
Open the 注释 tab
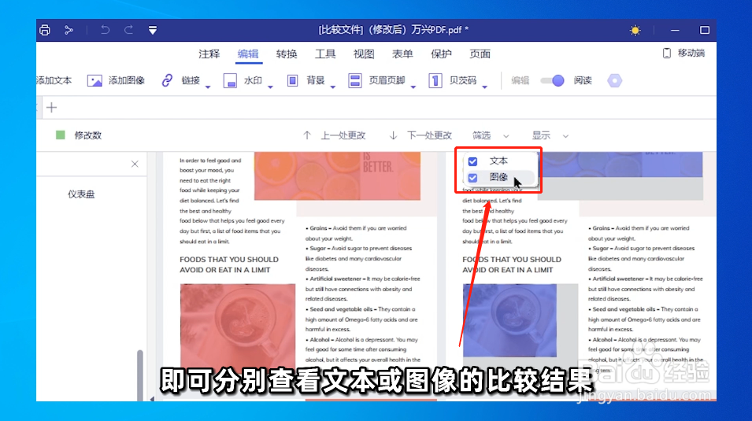(x=209, y=54)
